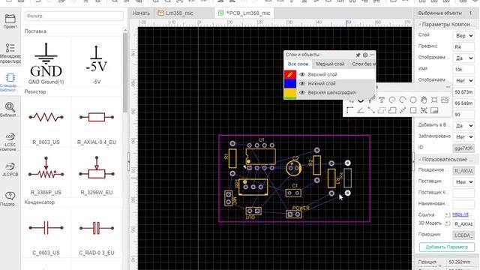Open the Поставщик supplier dropdown
Image resolution: width=480 pixels, height=270 pixels.
(463, 181)
